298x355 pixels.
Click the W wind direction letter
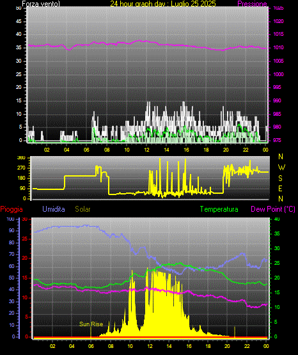click(281, 168)
